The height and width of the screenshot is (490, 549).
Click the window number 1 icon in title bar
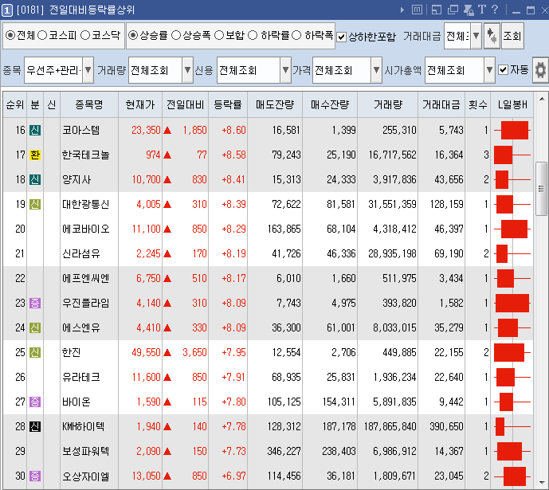pos(7,10)
